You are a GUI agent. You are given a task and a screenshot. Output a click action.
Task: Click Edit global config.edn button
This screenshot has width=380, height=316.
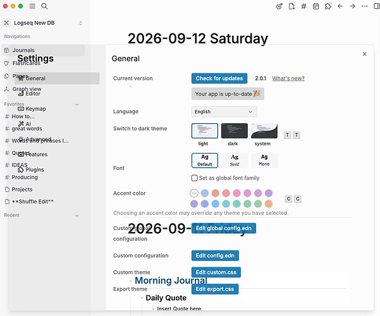click(x=223, y=228)
